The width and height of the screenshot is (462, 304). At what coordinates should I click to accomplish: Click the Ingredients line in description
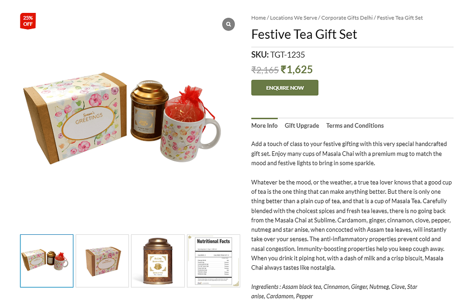pyautogui.click(x=334, y=292)
